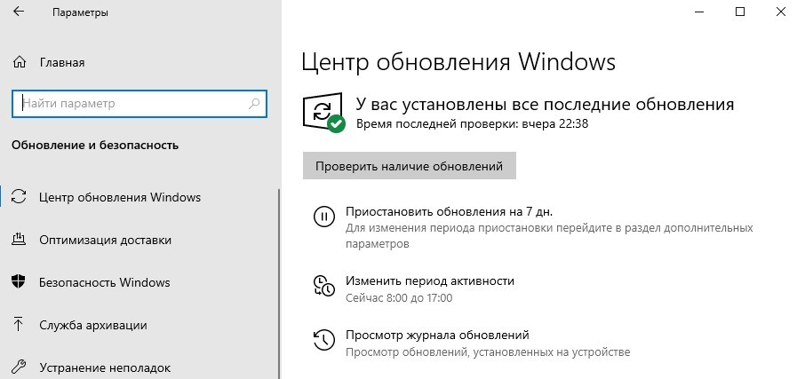The width and height of the screenshot is (797, 379).
Task: Open Центр обновления Windows section
Action: 120,197
